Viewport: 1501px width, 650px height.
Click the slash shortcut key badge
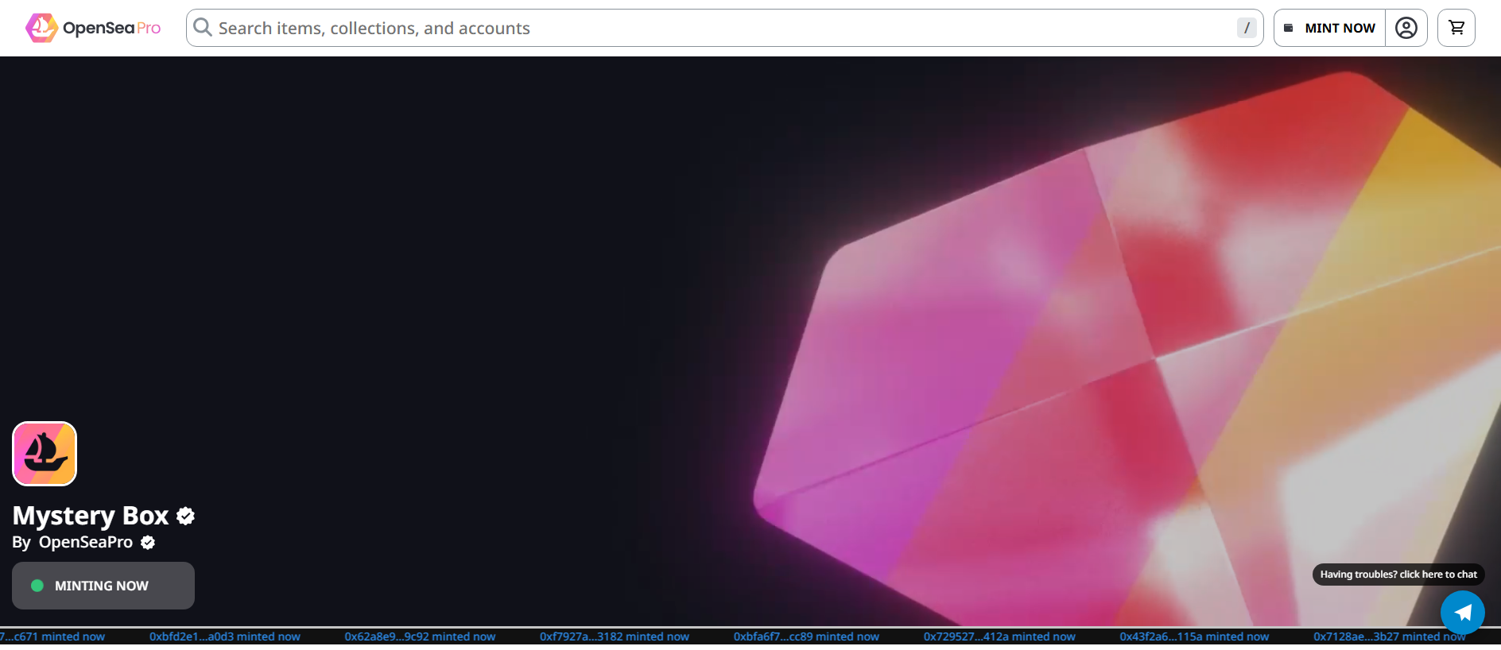1247,28
